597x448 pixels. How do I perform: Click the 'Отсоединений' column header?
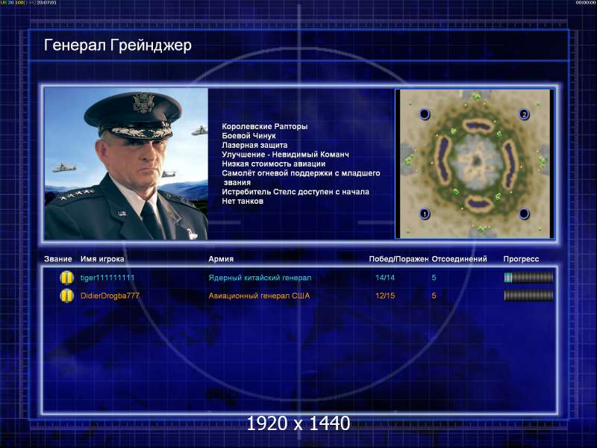(x=459, y=259)
